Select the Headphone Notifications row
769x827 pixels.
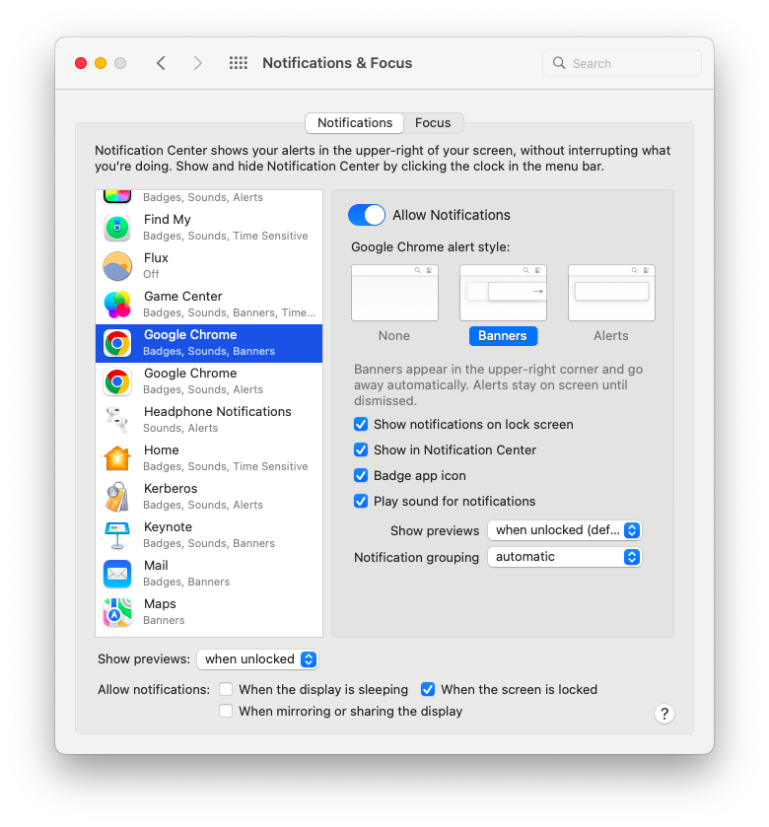(209, 420)
